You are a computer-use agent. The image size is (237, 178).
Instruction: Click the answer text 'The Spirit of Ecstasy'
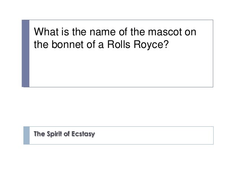tap(64, 134)
